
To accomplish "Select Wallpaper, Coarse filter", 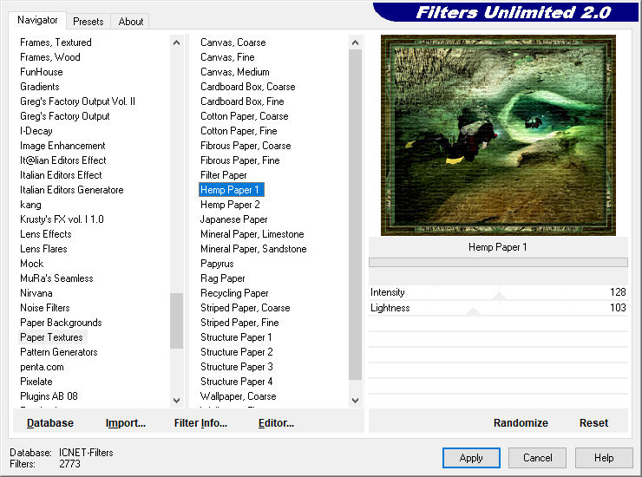I will [238, 396].
